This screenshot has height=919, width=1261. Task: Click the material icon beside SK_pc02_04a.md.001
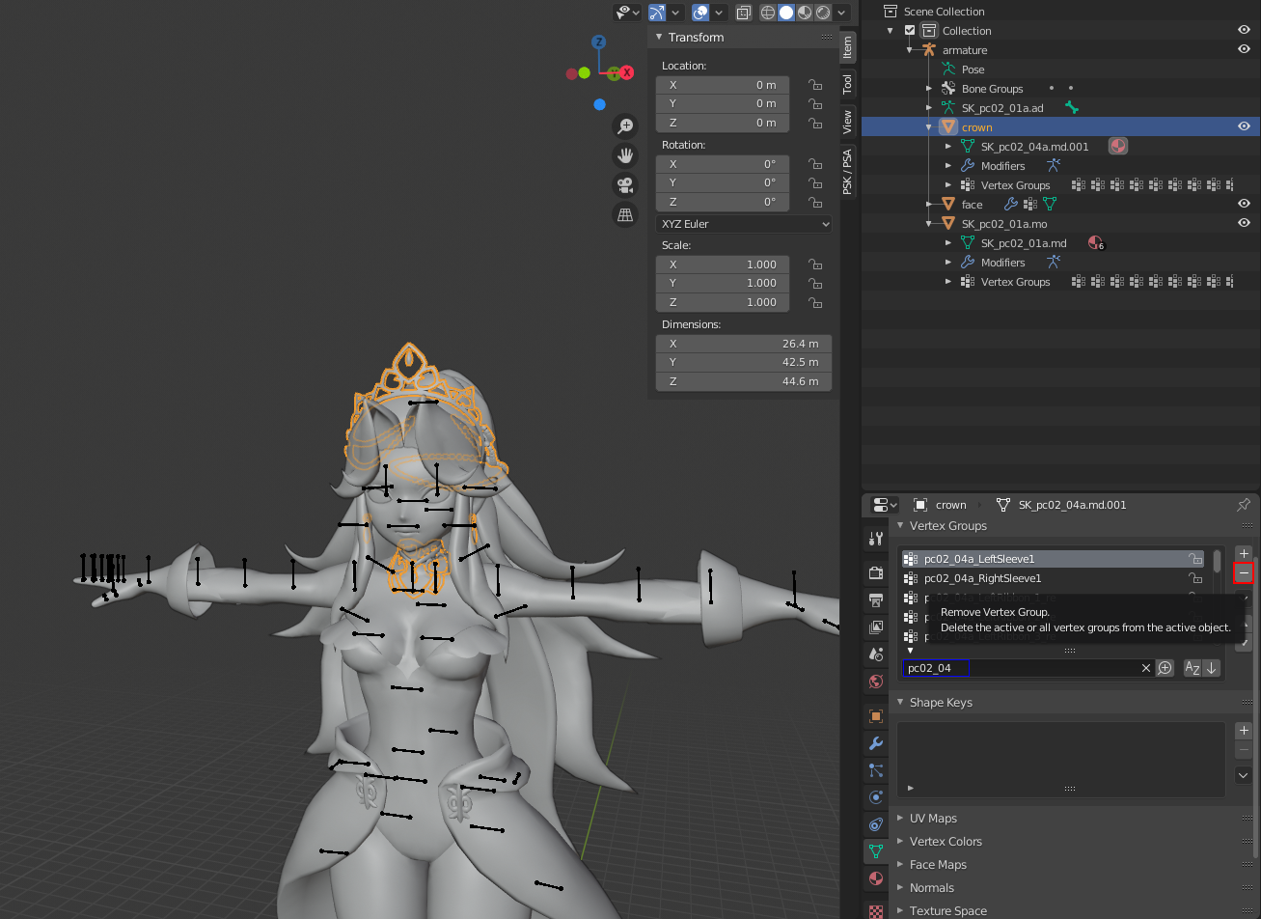click(1117, 147)
